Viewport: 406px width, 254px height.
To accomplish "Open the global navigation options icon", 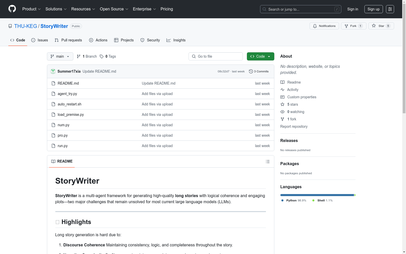I will [390, 9].
